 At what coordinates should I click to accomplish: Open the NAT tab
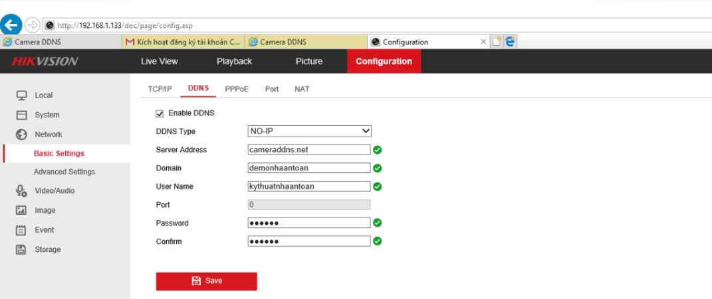[302, 89]
